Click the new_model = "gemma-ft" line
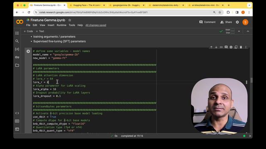Screen dimensions: 266x149 tap(50, 58)
